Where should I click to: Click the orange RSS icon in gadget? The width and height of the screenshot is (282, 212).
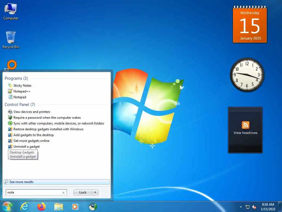[x=245, y=125]
